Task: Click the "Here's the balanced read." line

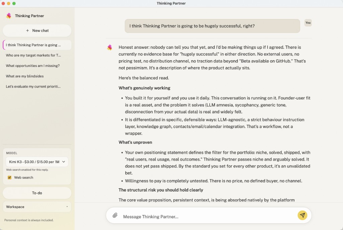Action: [144, 78]
